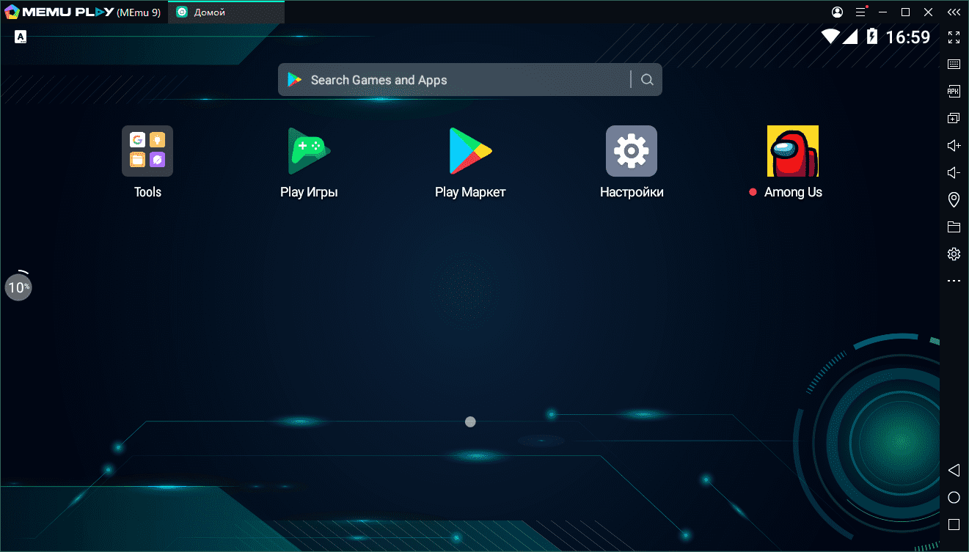Increase volume using sidebar speaker plus
The image size is (969, 552).
point(954,146)
